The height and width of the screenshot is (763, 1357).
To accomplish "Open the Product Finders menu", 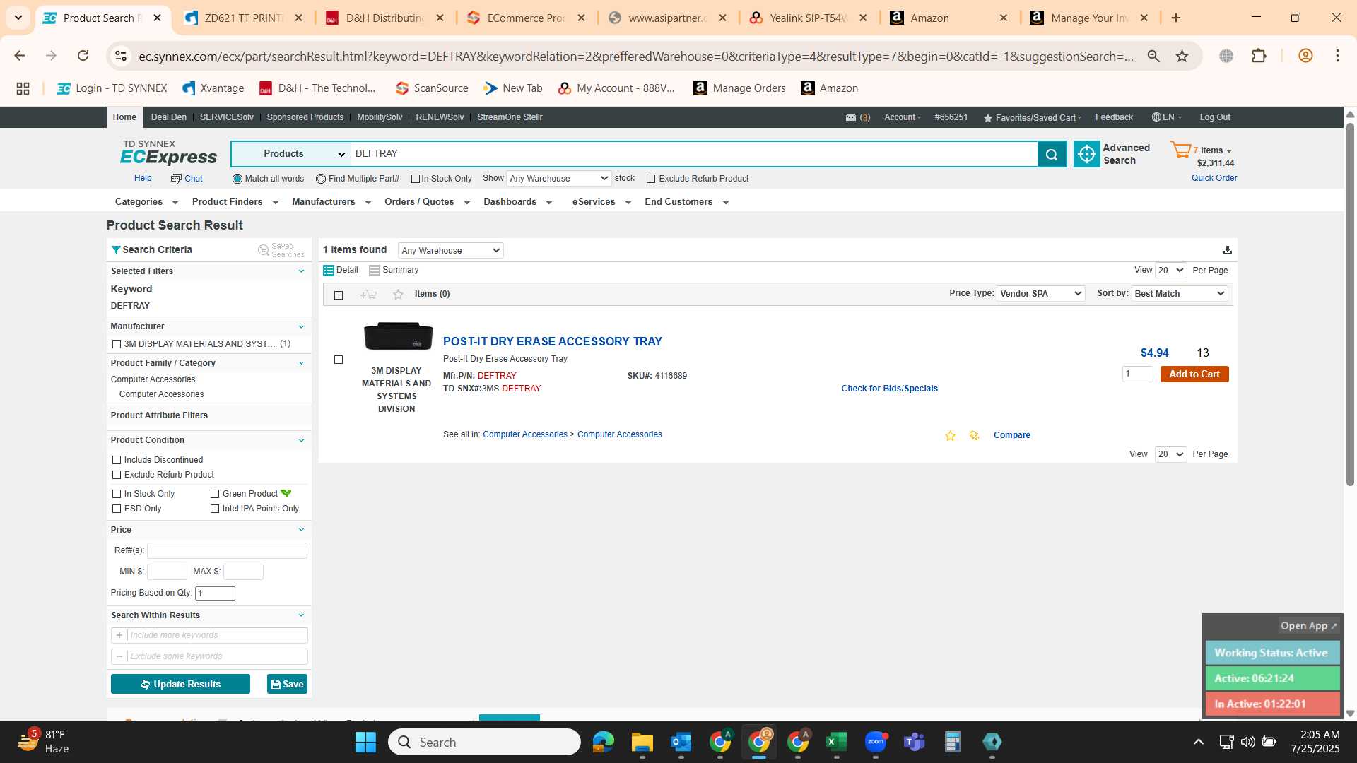I will click(x=235, y=202).
